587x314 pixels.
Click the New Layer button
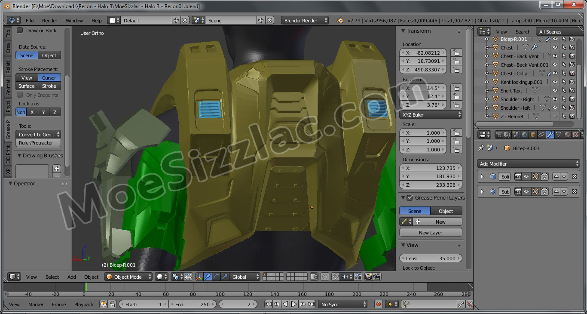point(431,233)
